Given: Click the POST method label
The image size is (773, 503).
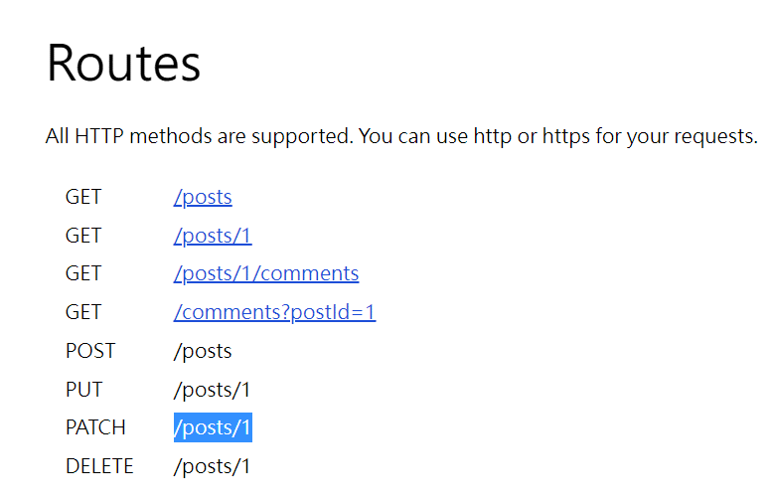Looking at the screenshot, I should coord(90,351).
